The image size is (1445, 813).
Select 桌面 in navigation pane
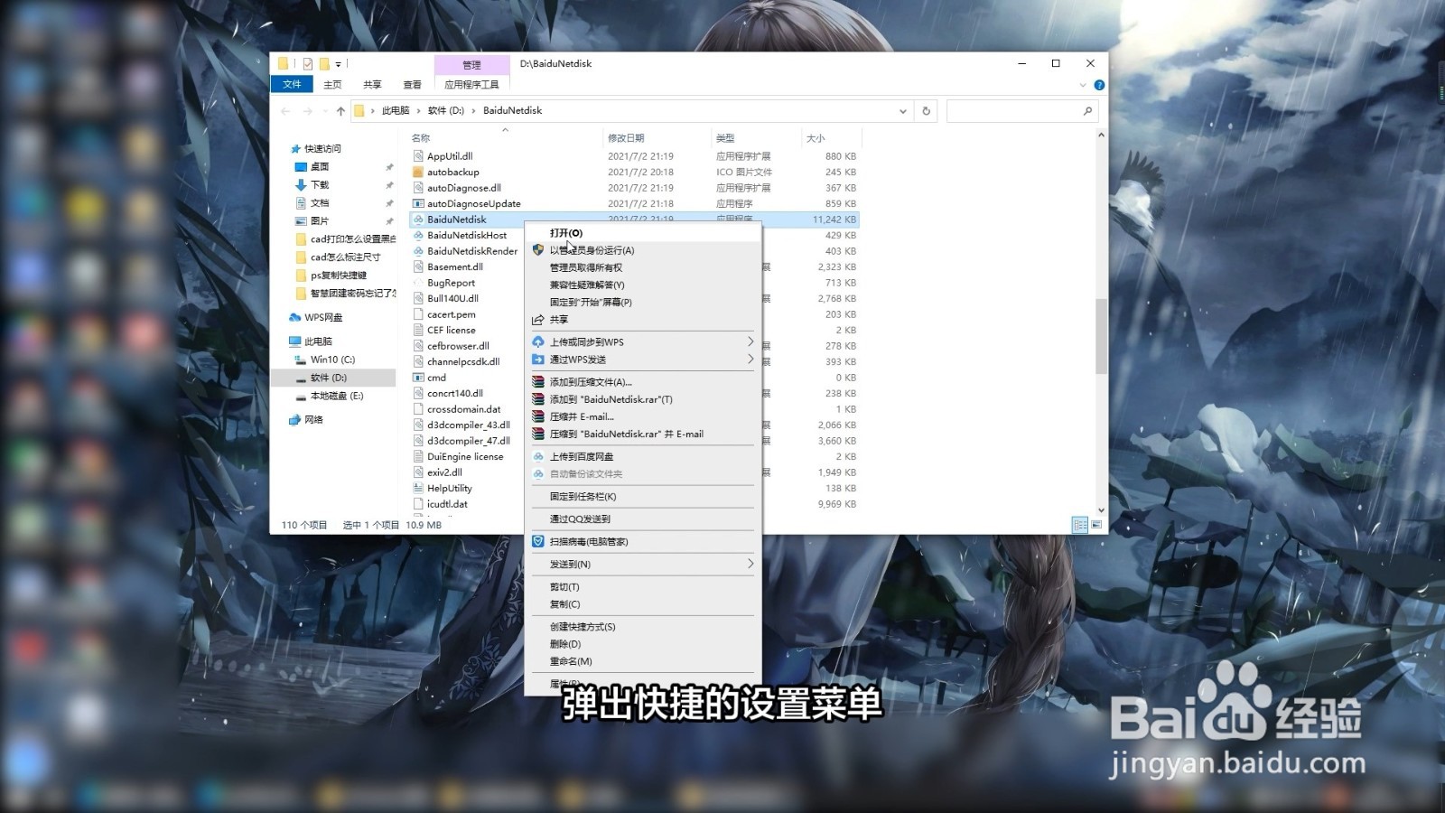[320, 166]
